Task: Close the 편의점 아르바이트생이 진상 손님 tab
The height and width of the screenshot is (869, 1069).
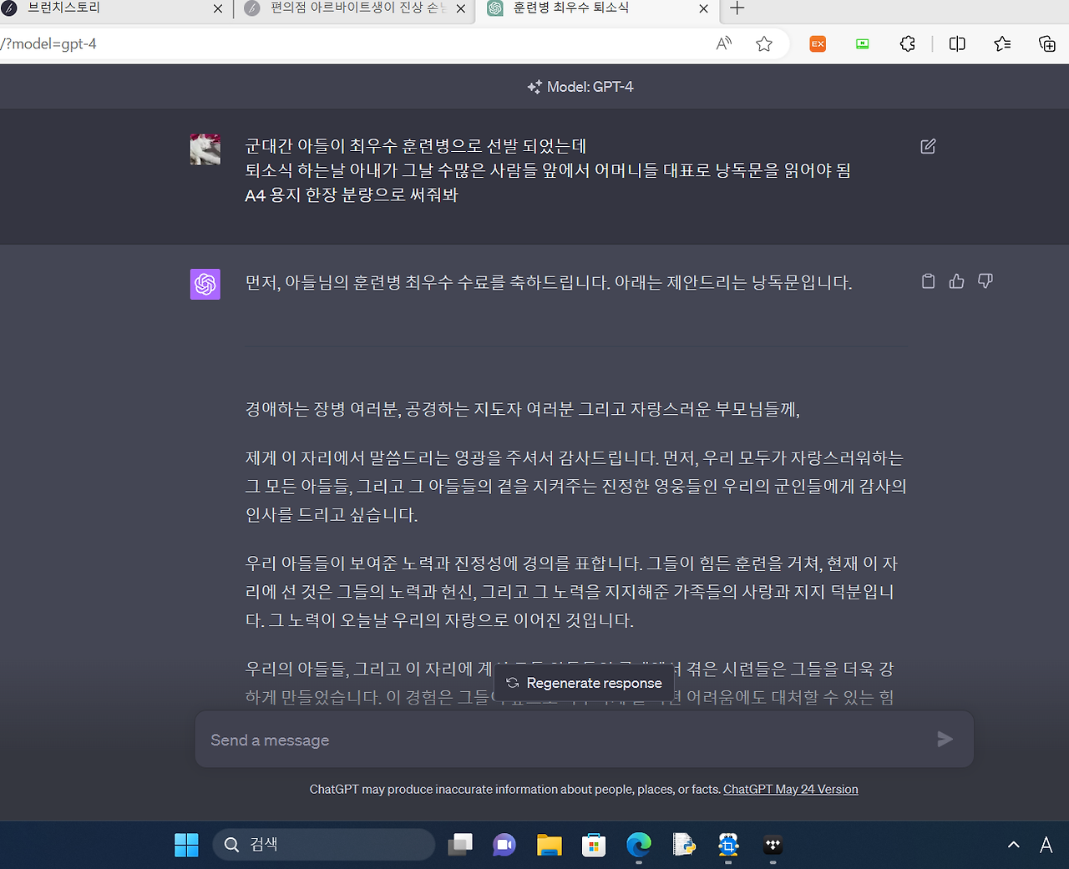Action: [461, 8]
